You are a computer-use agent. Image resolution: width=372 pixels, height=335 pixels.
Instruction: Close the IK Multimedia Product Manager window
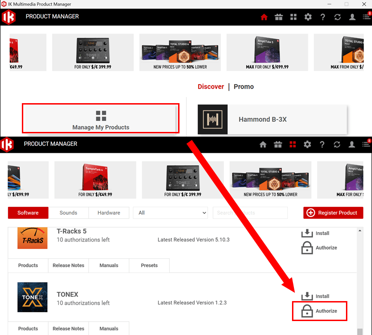(x=364, y=4)
